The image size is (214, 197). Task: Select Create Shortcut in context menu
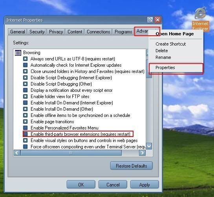[170, 44]
